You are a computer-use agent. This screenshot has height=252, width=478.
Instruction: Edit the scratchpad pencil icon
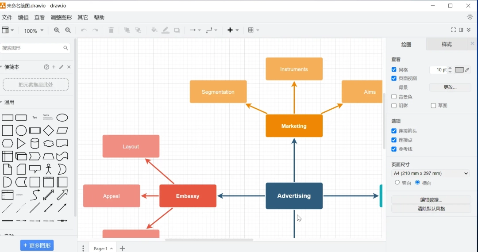61,67
